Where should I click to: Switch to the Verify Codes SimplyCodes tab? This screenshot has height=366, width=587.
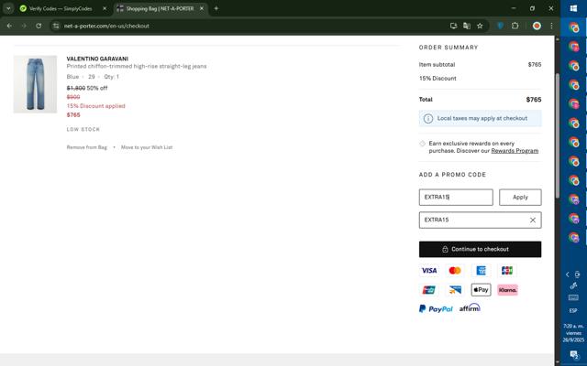[x=61, y=8]
